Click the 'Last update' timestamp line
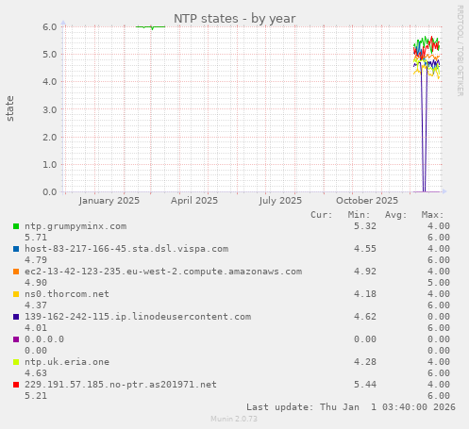 point(351,407)
